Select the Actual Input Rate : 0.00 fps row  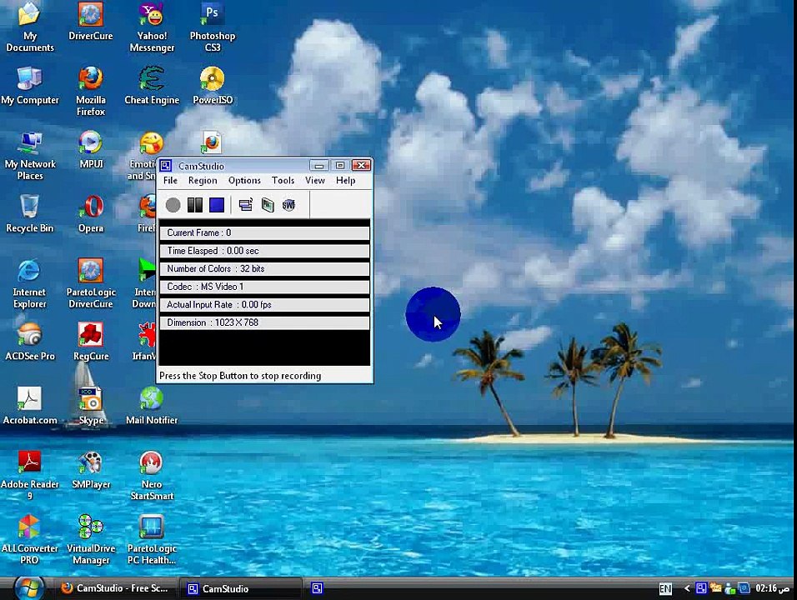[264, 305]
